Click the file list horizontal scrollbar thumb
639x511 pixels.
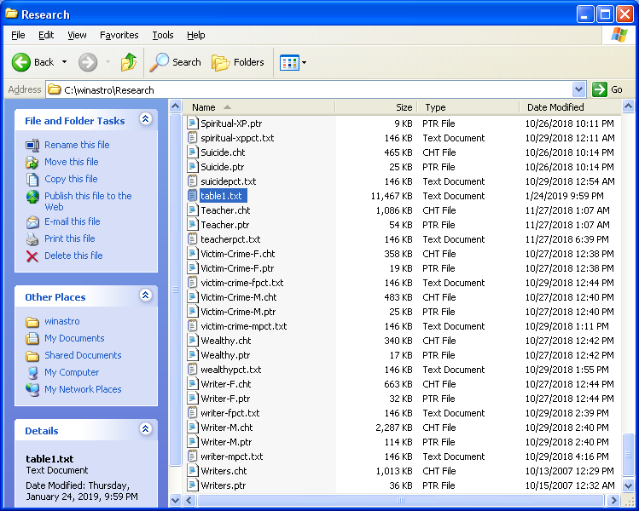(400, 500)
